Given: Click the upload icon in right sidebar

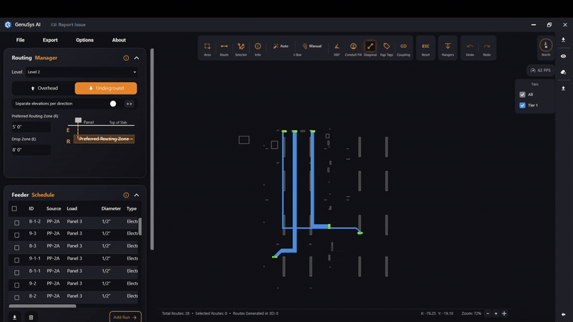Looking at the screenshot, I should coord(563,89).
